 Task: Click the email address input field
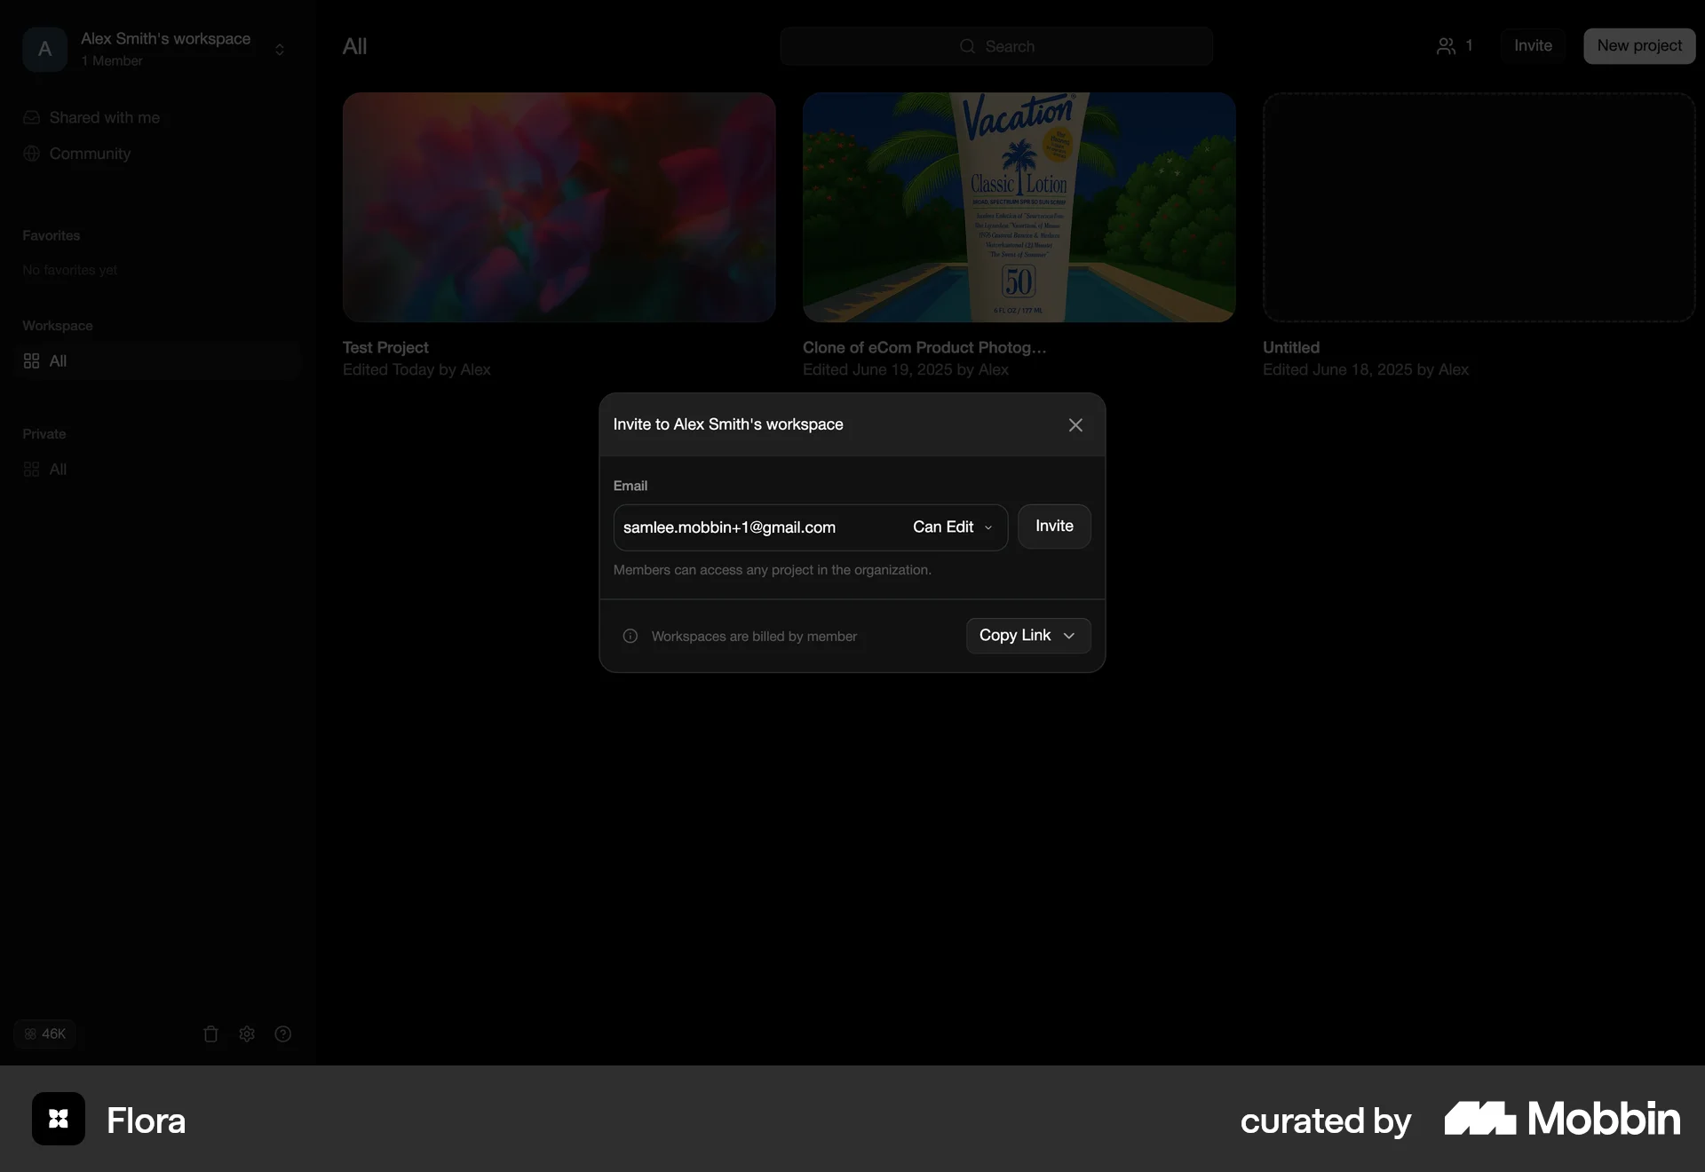point(755,527)
